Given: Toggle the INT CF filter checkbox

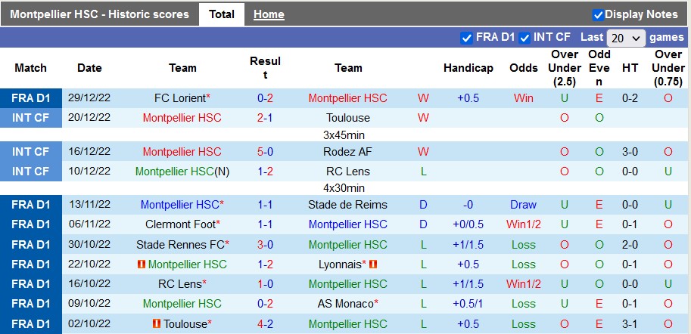Looking at the screenshot, I should click(524, 37).
